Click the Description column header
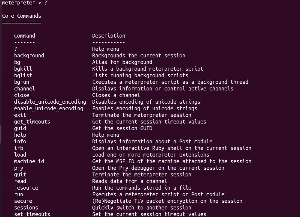Screen dimensions: 300x217 pos(109,36)
